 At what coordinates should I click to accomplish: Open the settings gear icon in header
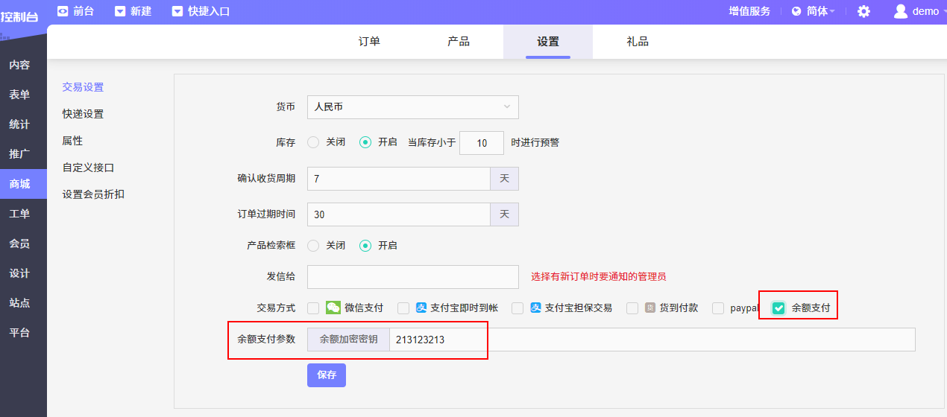(x=863, y=11)
